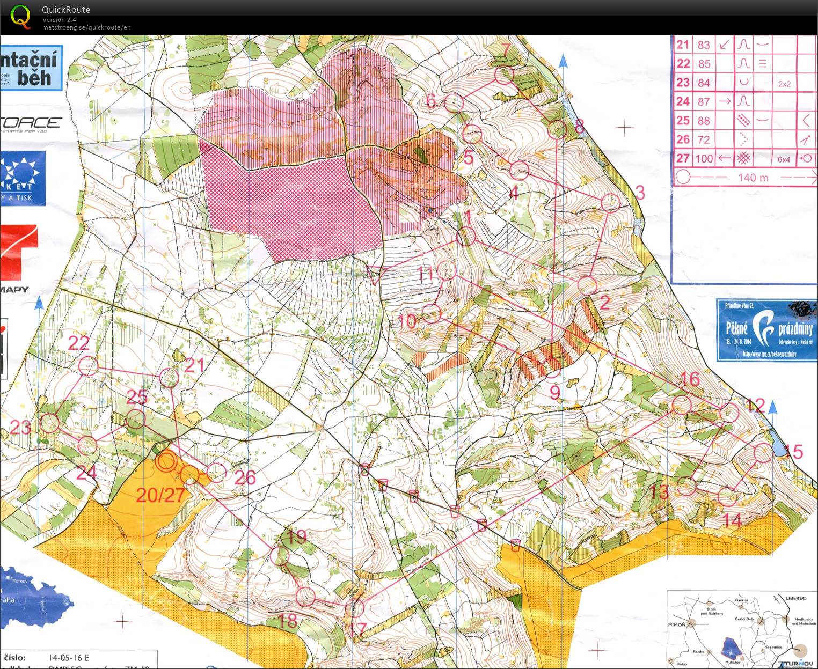Click 'LIBEREC' on the locator map
Viewport: 818px width, 669px height.
[795, 598]
